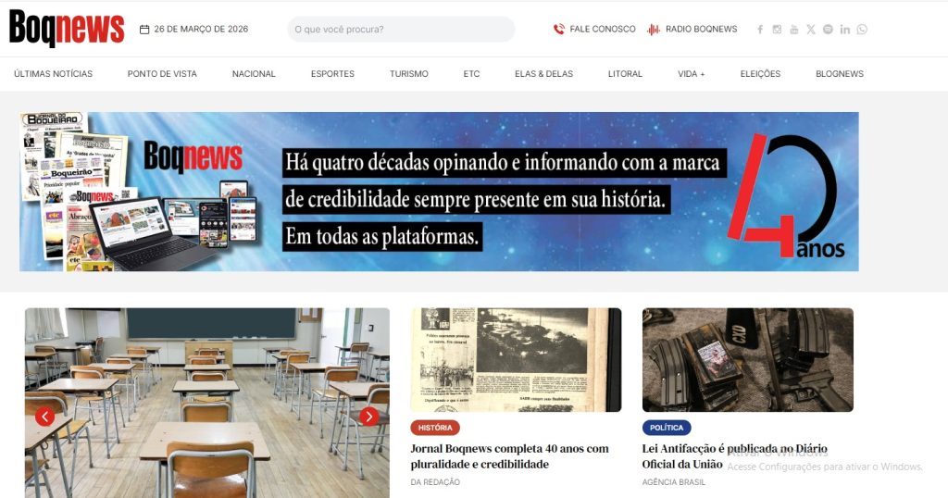Open the Eleições menu section
Image resolution: width=948 pixels, height=498 pixels.
click(x=761, y=74)
